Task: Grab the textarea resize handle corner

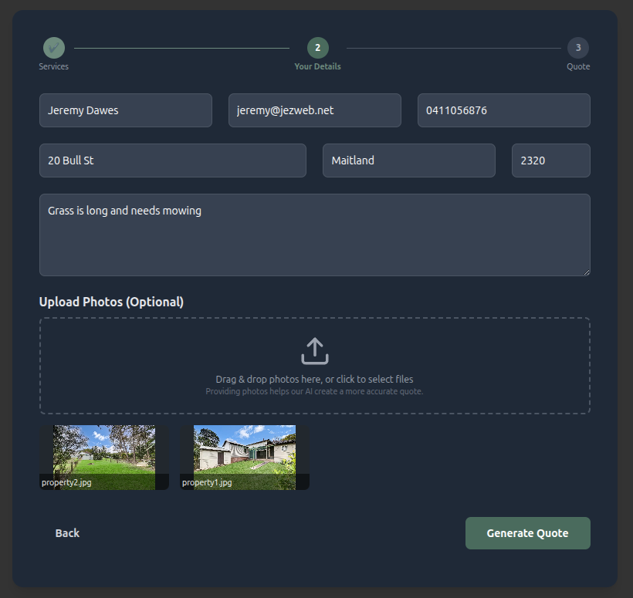Action: [586, 272]
